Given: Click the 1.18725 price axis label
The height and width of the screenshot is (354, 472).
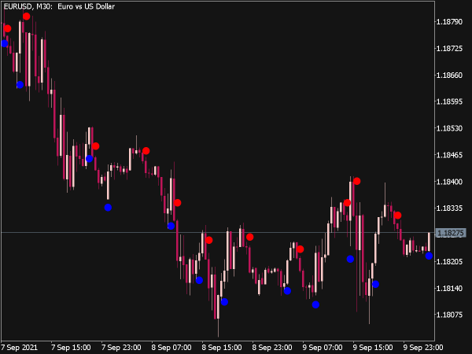Looking at the screenshot, I should click(449, 49).
